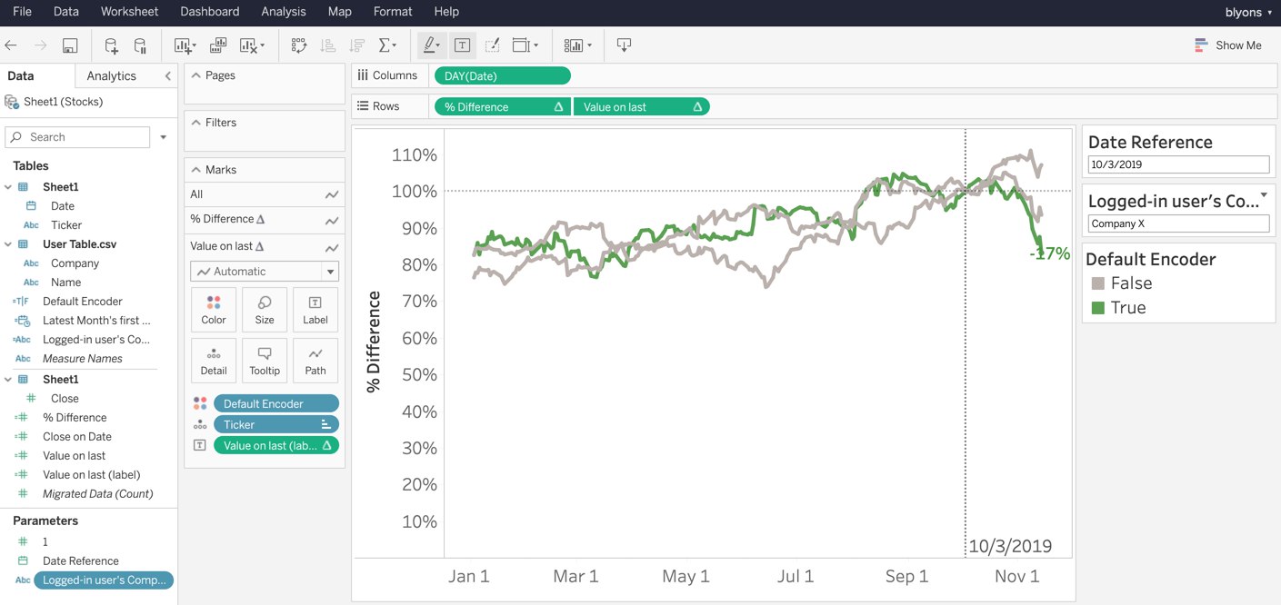Collapse the Data pane with arrow
Screen dimensions: 1281x605
pos(167,76)
